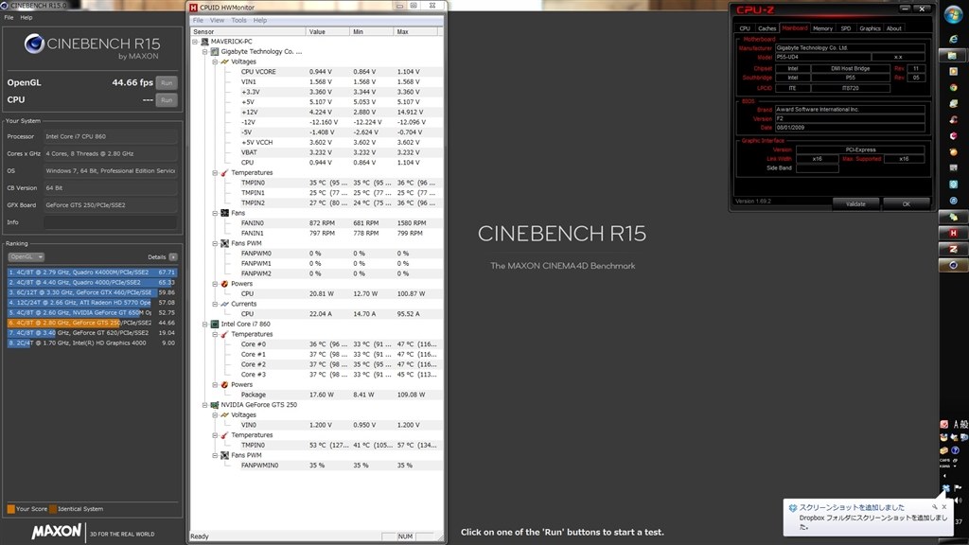Open the HWMonitor File menu
The width and height of the screenshot is (969, 545).
tap(199, 21)
